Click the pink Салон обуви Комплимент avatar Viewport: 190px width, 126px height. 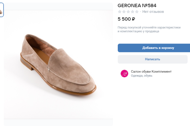124,73
